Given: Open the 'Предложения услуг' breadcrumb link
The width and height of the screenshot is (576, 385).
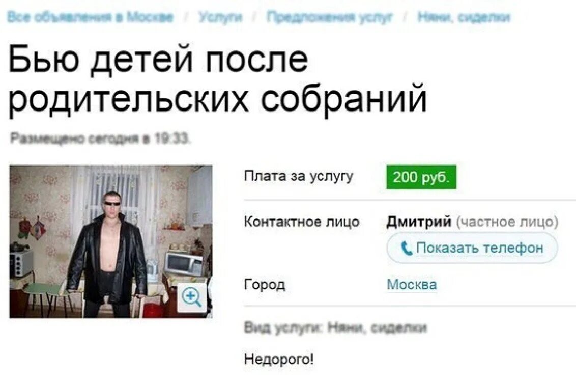Looking at the screenshot, I should [x=330, y=17].
